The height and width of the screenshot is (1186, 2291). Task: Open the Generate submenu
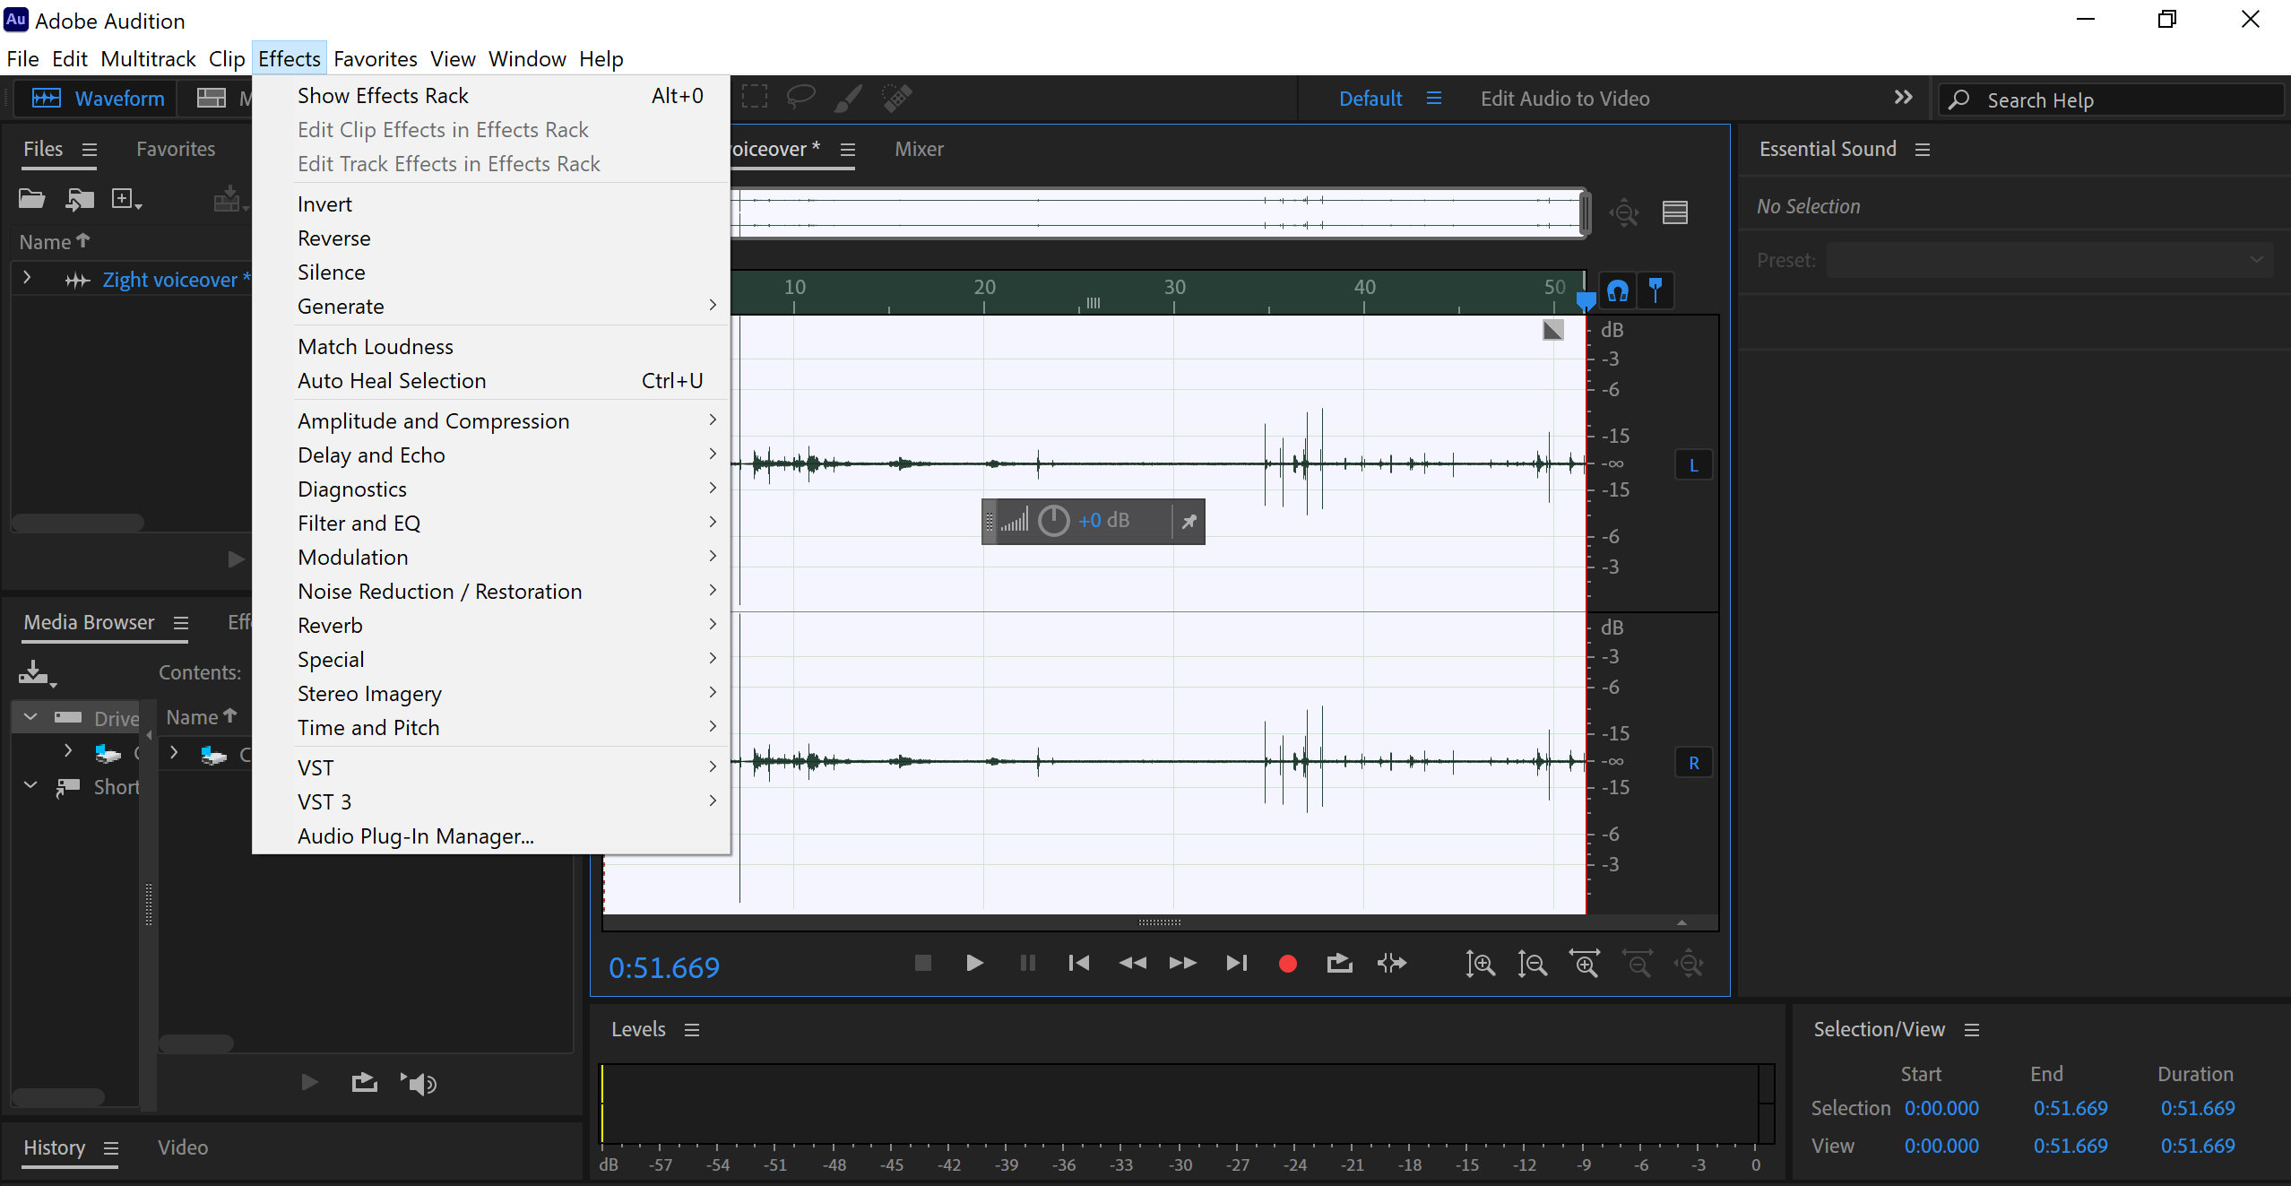(491, 307)
